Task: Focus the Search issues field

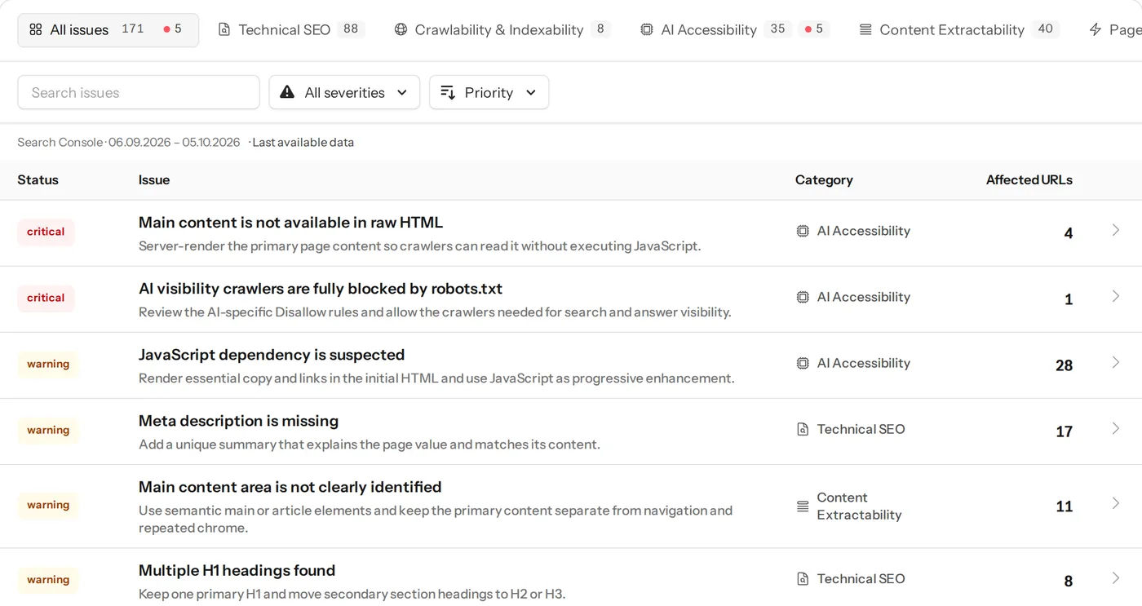Action: (x=139, y=92)
